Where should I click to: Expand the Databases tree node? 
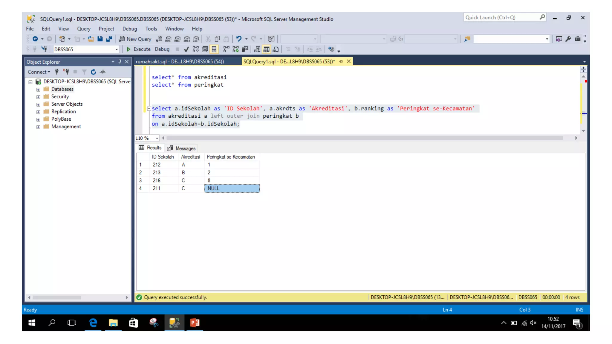click(x=38, y=89)
